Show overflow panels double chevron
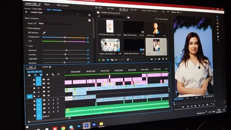 (168, 12)
